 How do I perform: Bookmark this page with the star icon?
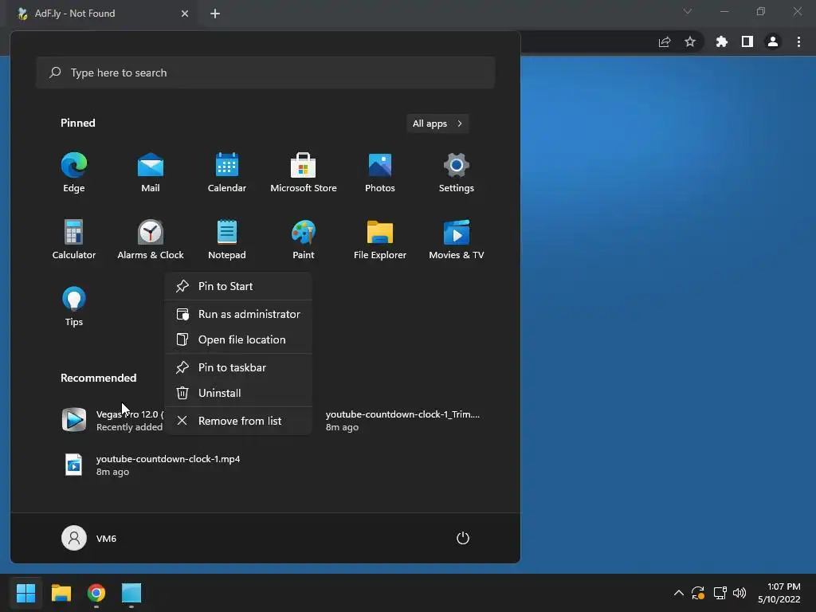pos(689,41)
